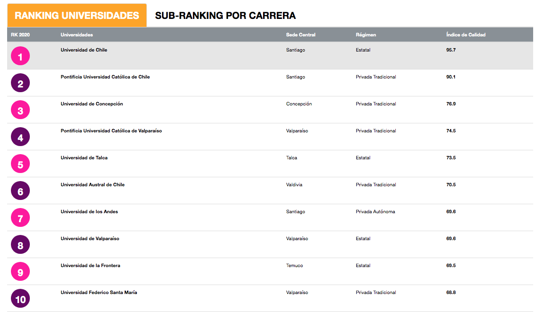
Task: Open Pontificia Universidad Católica de Chile
Action: pyautogui.click(x=105, y=77)
